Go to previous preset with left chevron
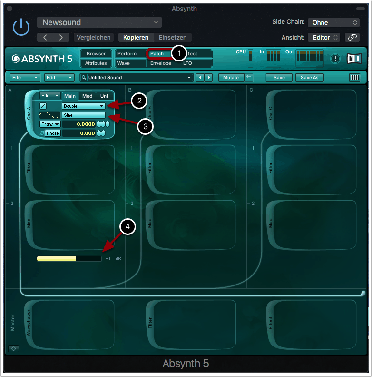 45,38
